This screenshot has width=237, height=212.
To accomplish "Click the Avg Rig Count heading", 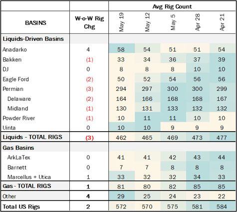I will (172, 6).
